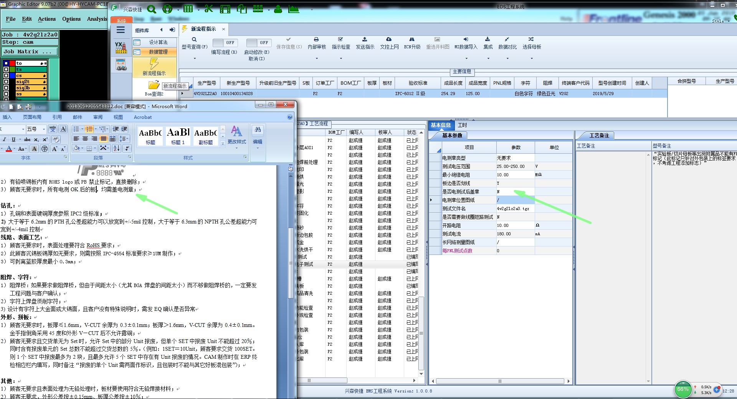Click Word's sort A-Z icon
The image size is (737, 399).
point(117,148)
